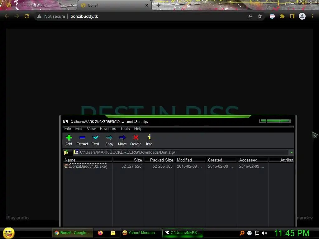Click the striped flag extension icon

(272, 16)
